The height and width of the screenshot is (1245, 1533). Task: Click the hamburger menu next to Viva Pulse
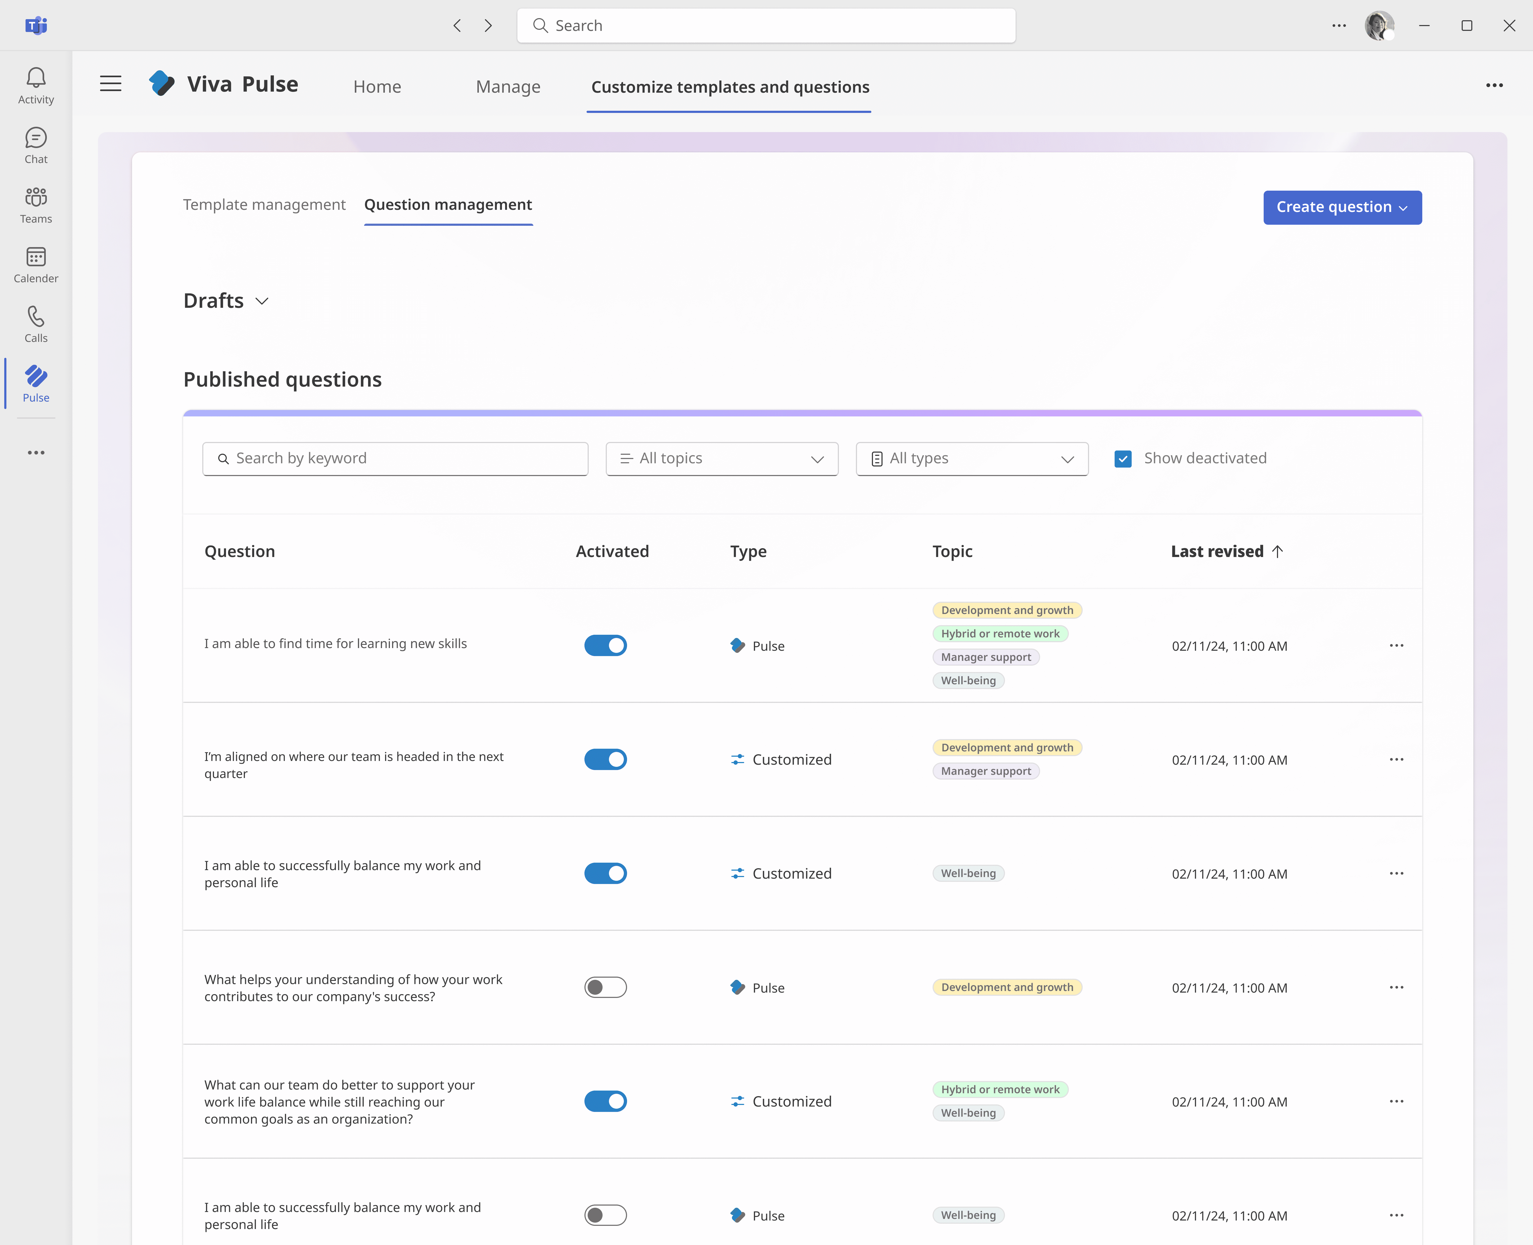[x=110, y=84]
